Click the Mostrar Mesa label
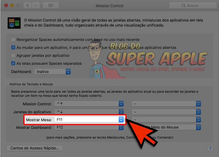This screenshot has height=157, width=219. tap(39, 120)
